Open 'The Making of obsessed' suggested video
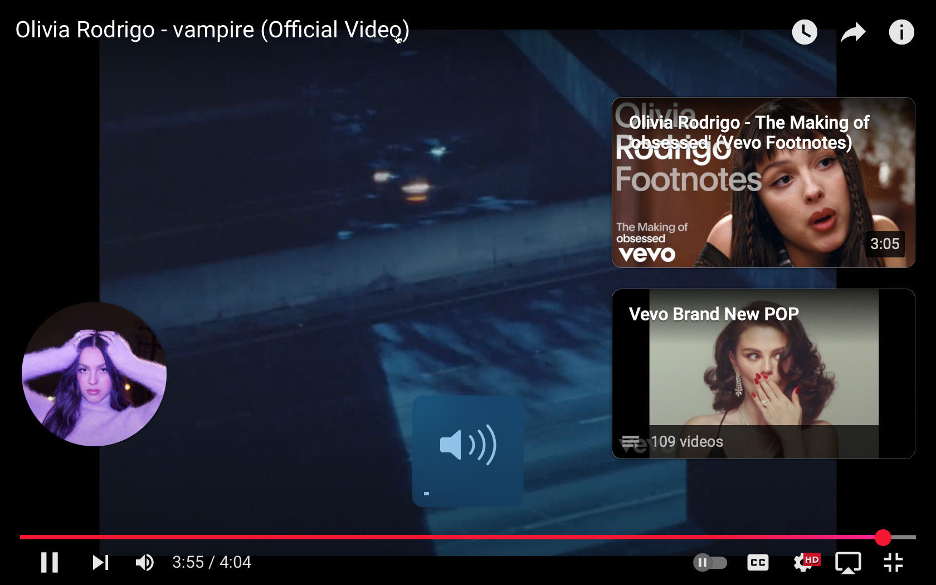The width and height of the screenshot is (936, 585). 763,182
